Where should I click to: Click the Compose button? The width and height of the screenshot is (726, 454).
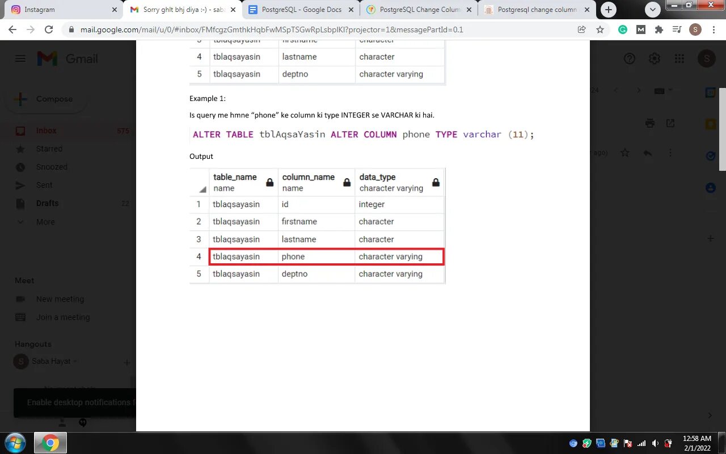45,99
